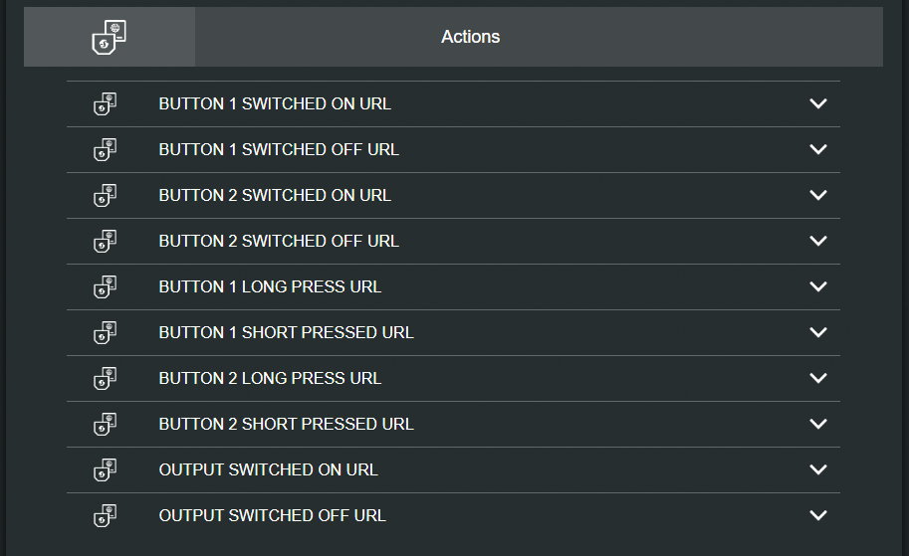The image size is (909, 556).
Task: Click the icon beside Button 1 Switched On URL
Action: tap(105, 103)
